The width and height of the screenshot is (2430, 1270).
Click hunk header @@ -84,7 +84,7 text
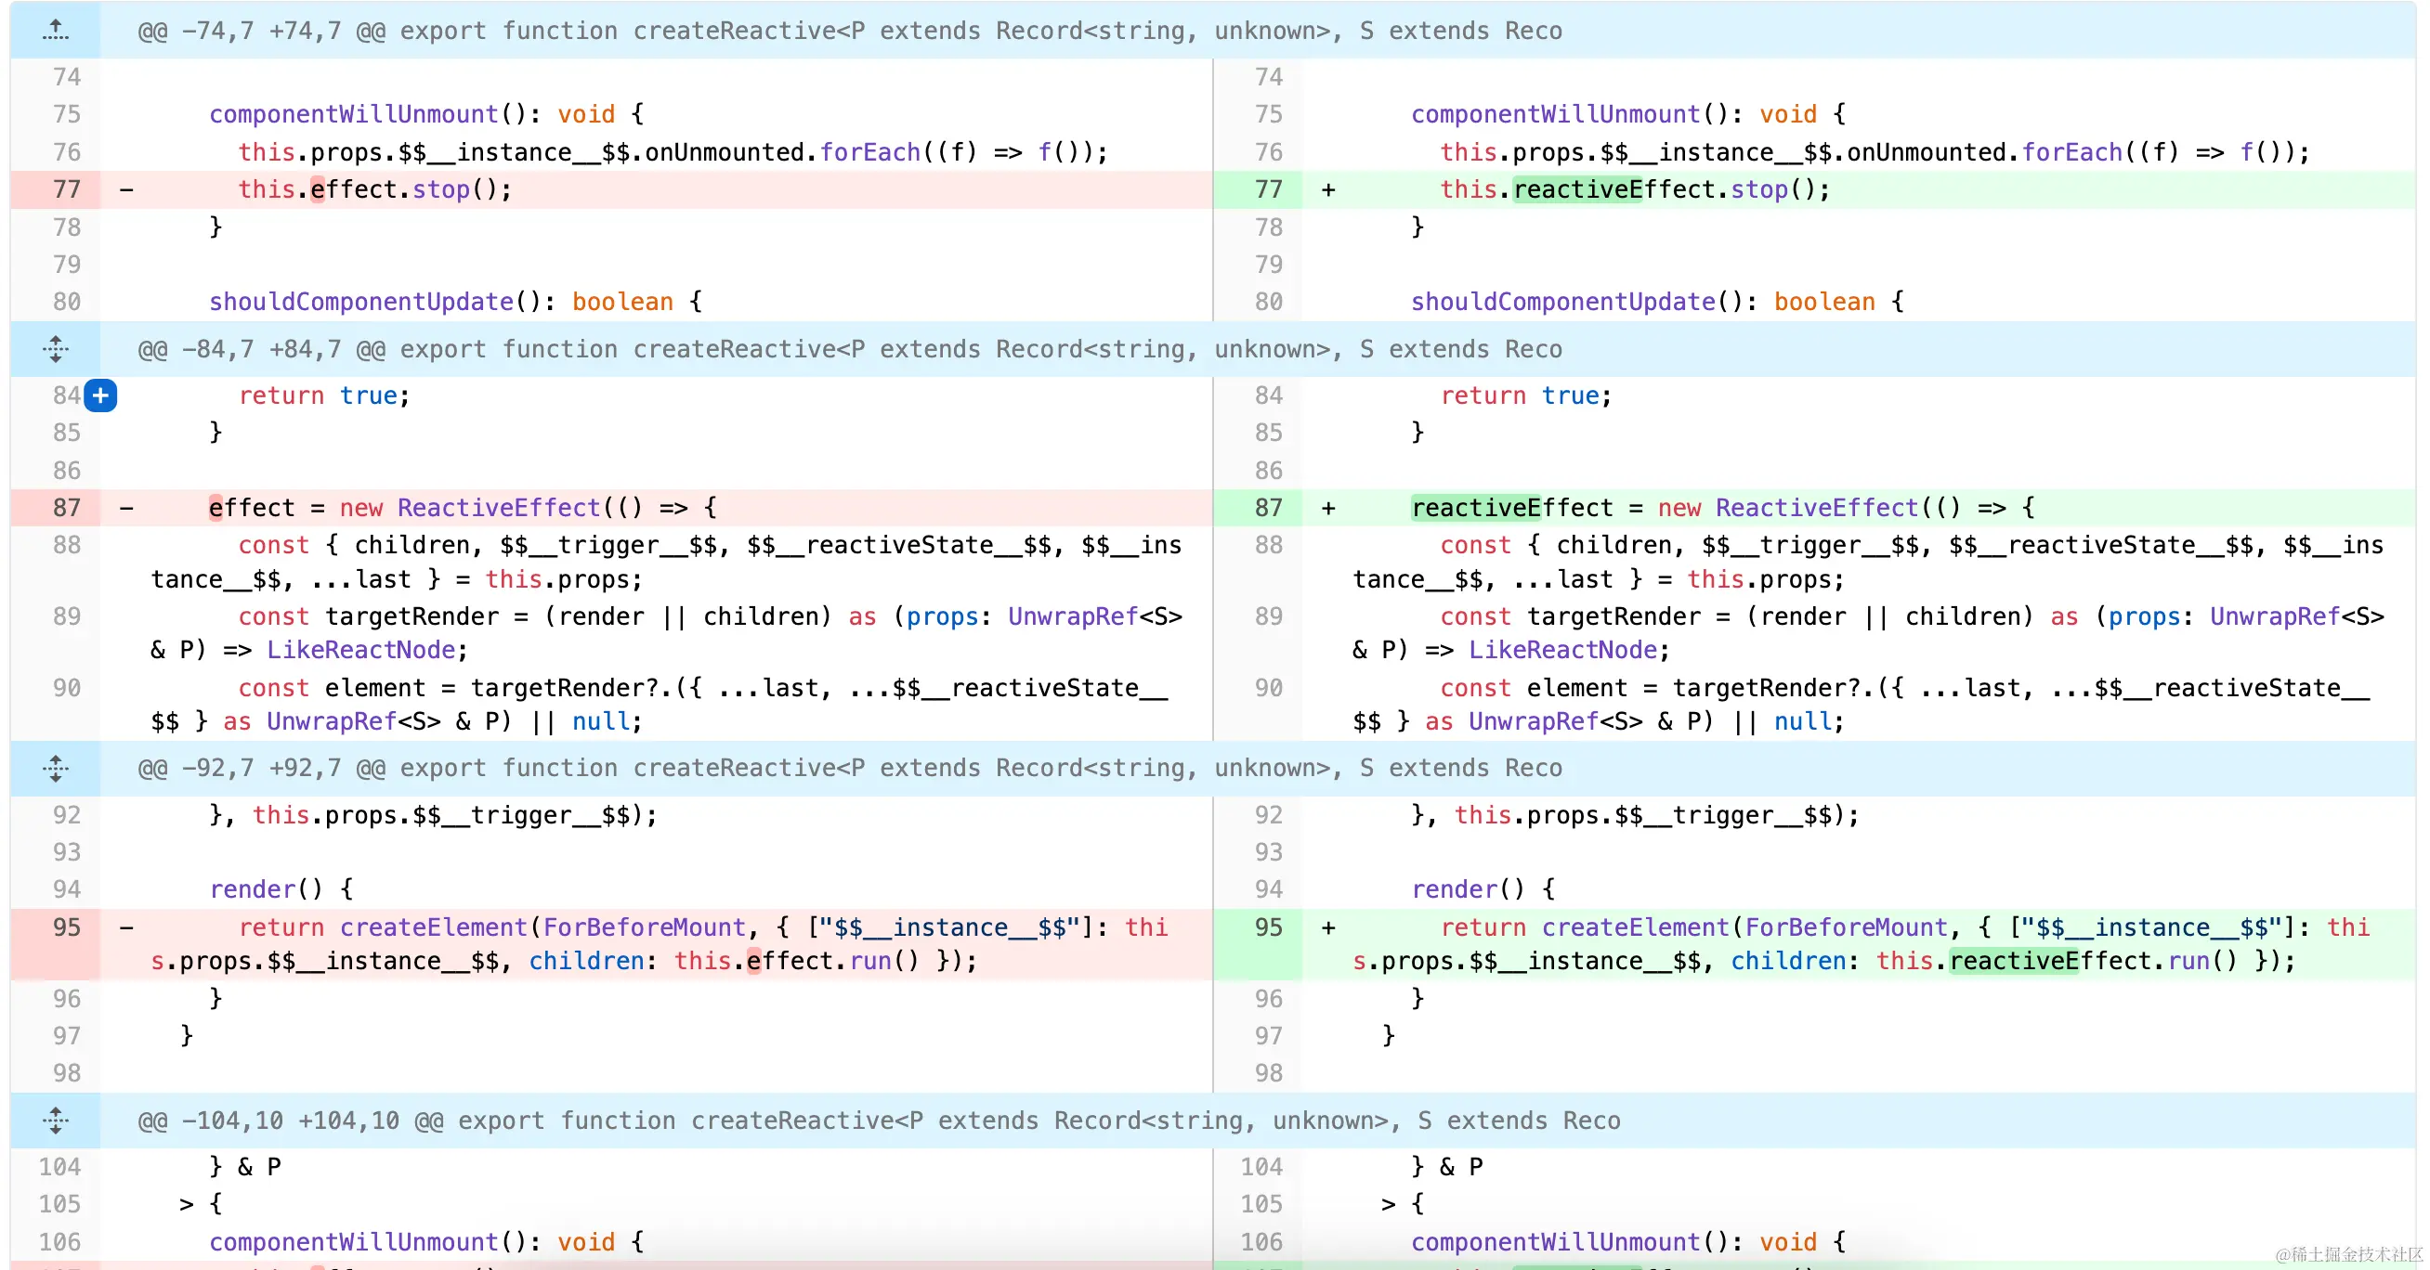point(264,349)
